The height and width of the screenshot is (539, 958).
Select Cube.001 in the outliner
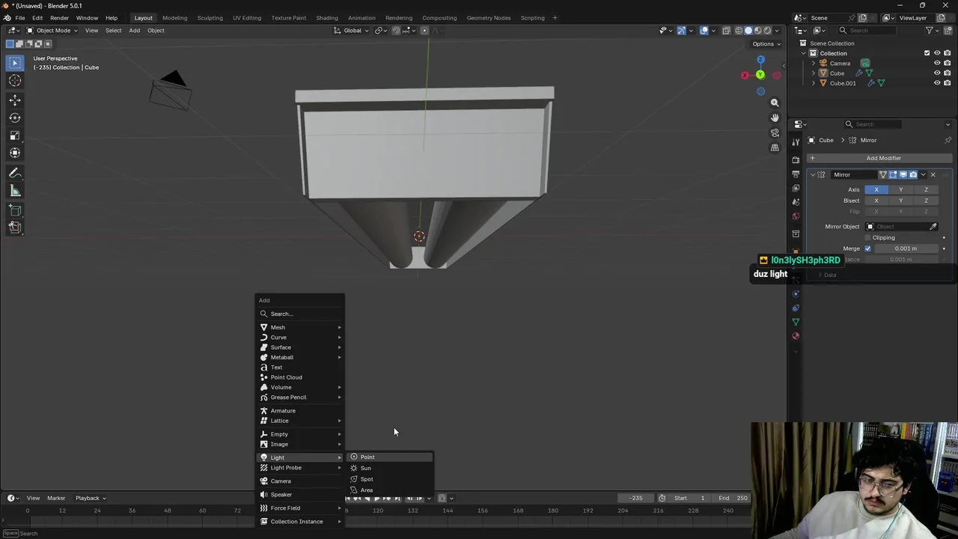[x=843, y=83]
